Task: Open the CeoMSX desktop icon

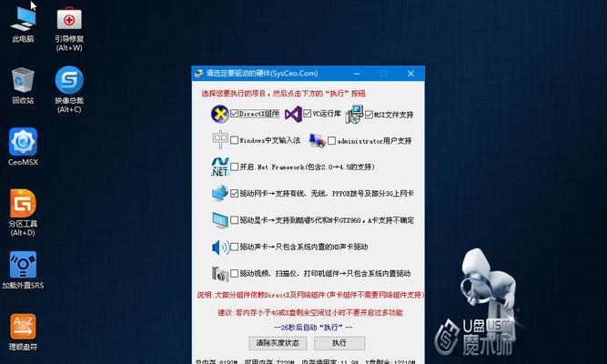Action: pos(24,147)
